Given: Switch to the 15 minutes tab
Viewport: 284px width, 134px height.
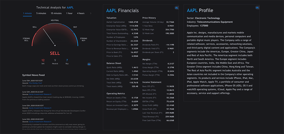Looking at the screenshot, I should coord(56,13).
